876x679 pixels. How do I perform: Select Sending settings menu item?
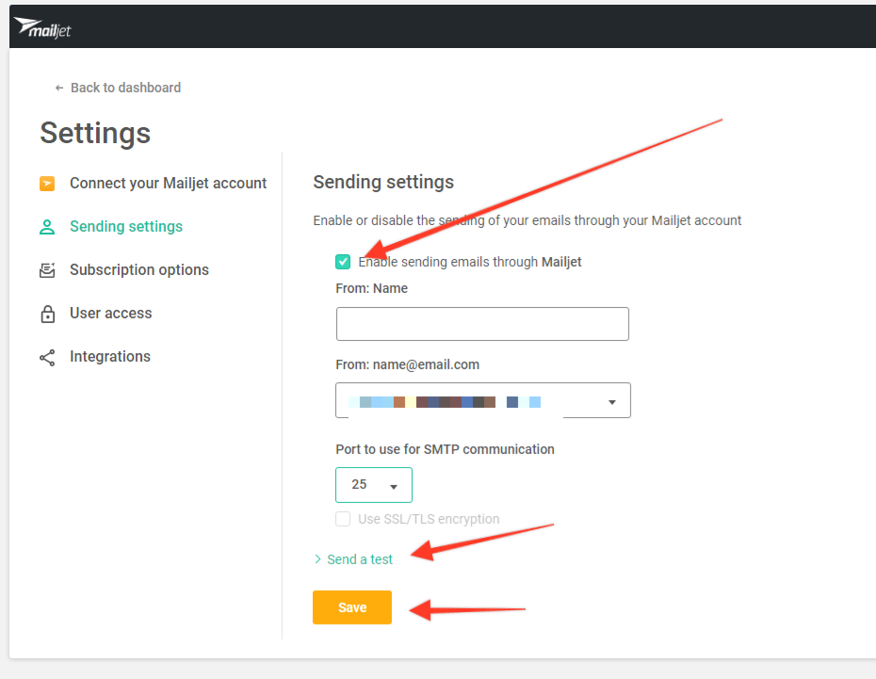(126, 226)
